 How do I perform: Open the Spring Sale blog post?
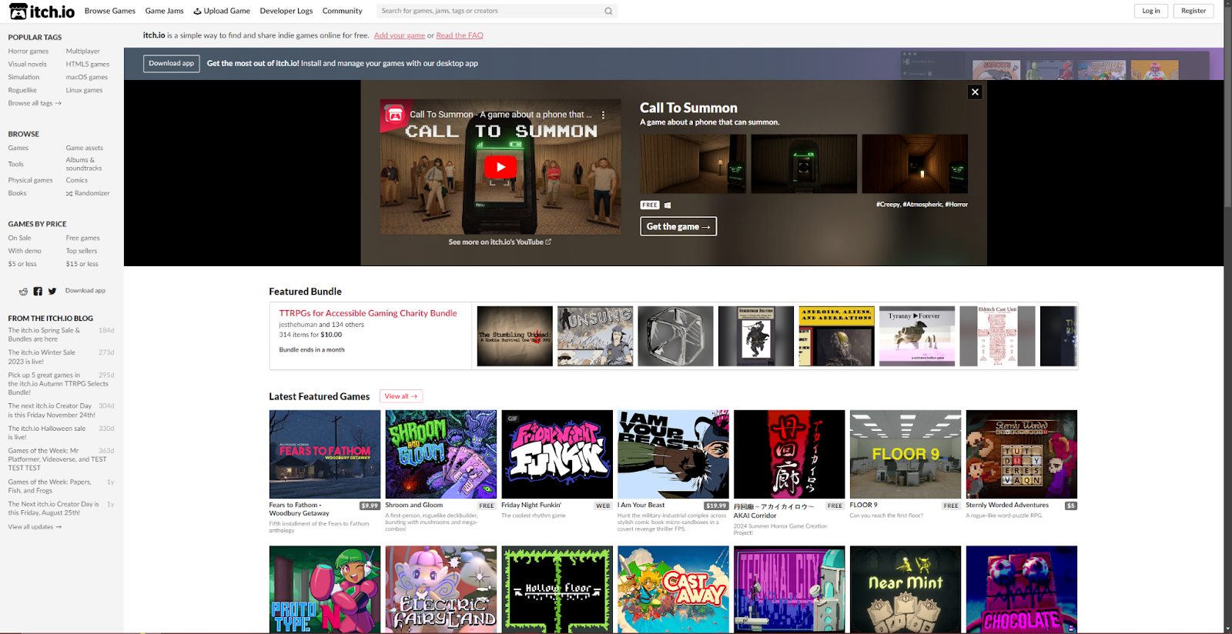(44, 335)
